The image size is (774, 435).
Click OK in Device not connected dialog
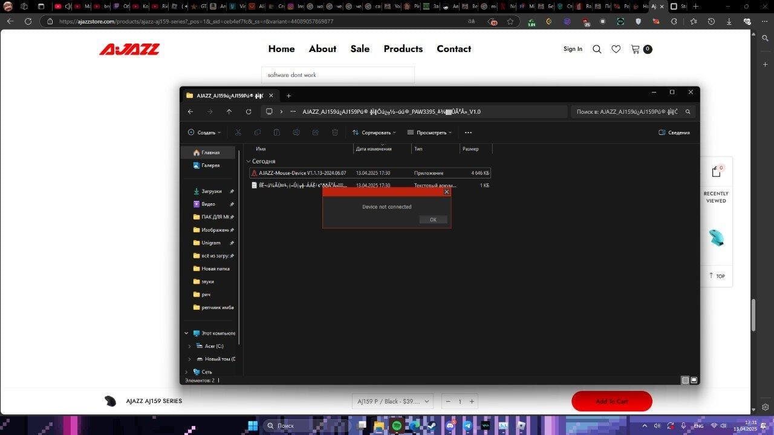433,220
